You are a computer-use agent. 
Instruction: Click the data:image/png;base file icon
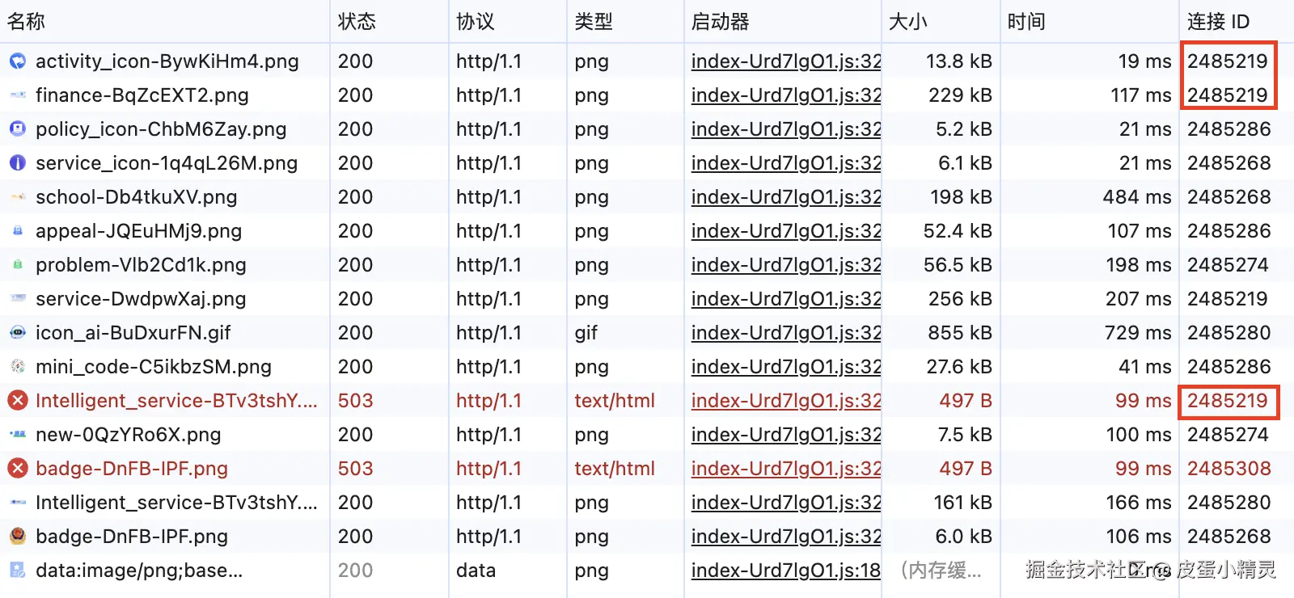[17, 570]
